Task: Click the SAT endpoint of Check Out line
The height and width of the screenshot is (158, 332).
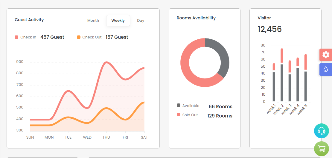Action: tap(144, 103)
